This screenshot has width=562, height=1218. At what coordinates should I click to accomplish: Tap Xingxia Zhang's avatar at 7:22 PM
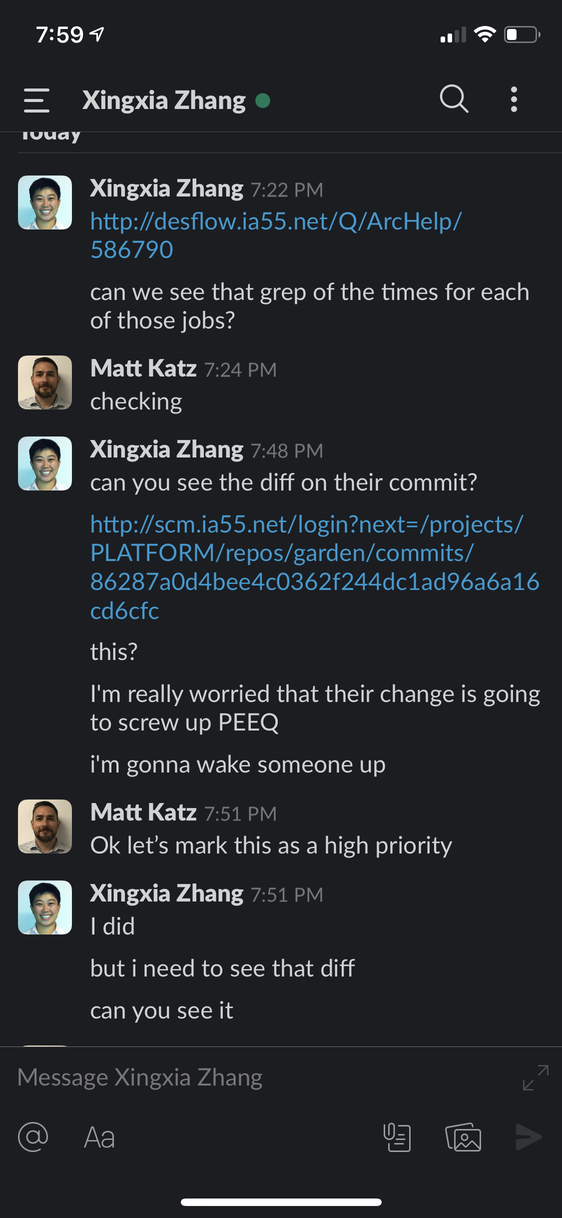tap(45, 202)
